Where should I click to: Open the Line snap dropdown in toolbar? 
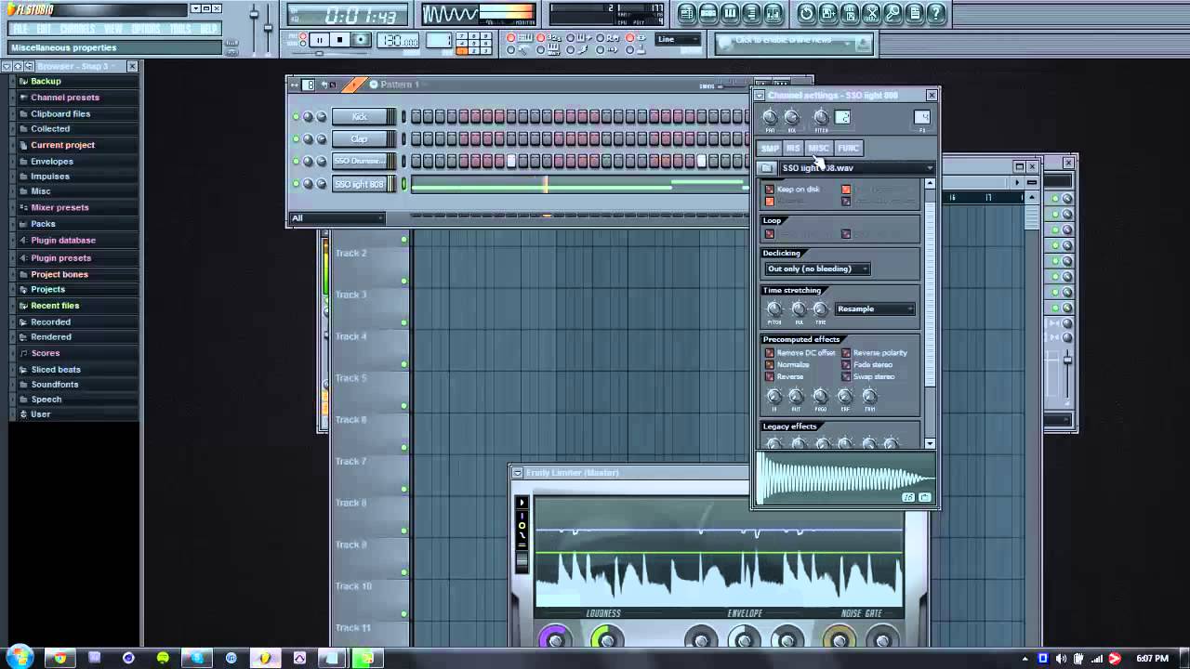(x=678, y=39)
